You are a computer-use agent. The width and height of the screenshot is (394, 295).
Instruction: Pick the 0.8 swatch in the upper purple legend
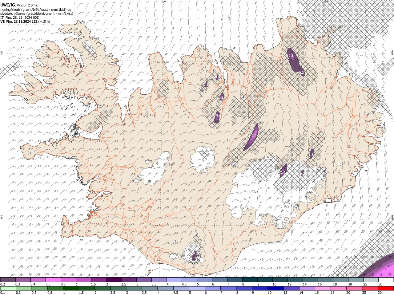tap(68, 280)
